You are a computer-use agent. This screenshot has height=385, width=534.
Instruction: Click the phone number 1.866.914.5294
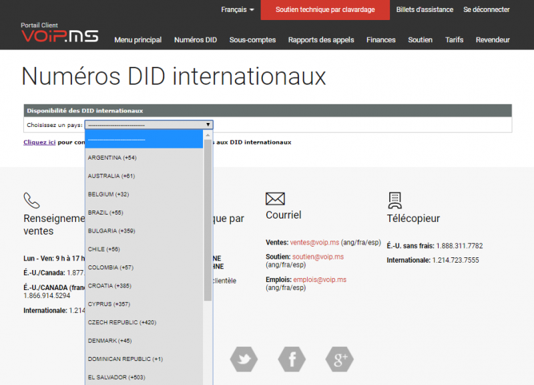[47, 295]
